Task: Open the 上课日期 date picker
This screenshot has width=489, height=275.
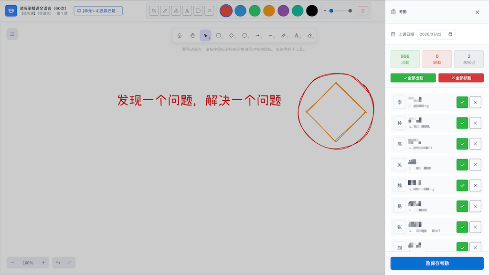Action: point(435,34)
